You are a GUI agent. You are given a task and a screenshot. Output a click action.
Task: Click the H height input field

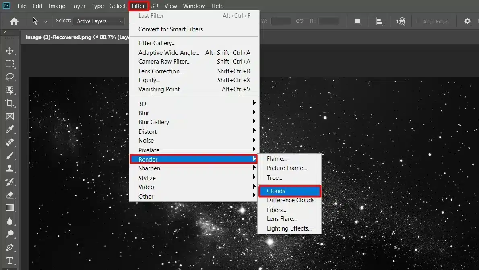328,21
